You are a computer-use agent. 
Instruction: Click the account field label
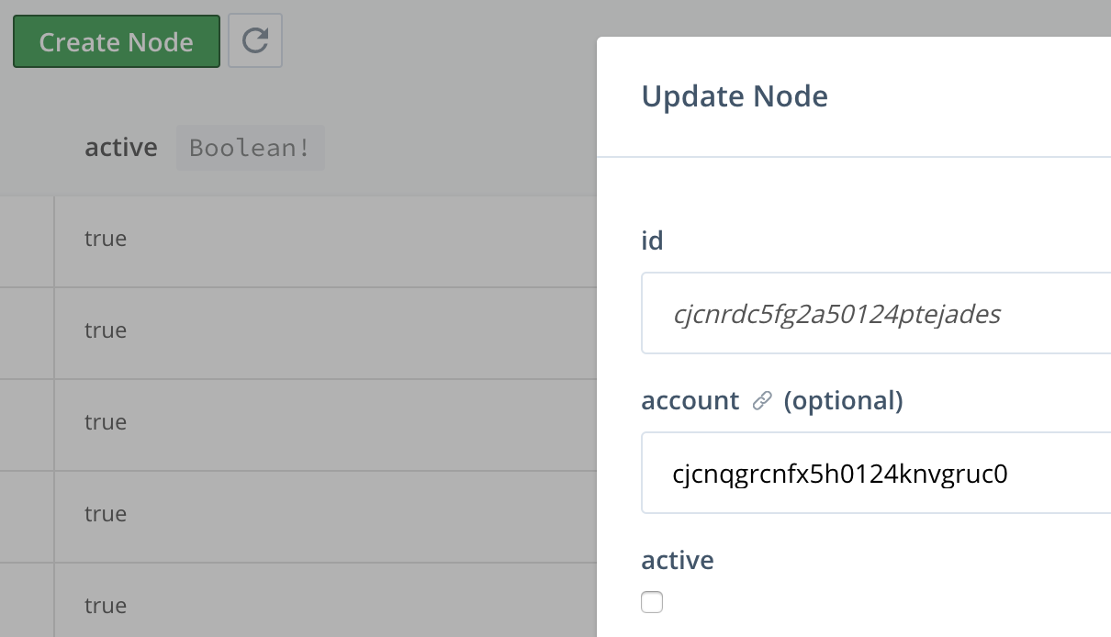[690, 400]
